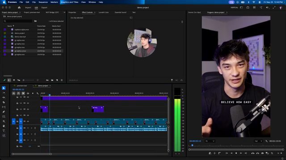Adjust Project panel thumbnail zoom slider
This screenshot has width=286, height=160.
coord(29,80)
